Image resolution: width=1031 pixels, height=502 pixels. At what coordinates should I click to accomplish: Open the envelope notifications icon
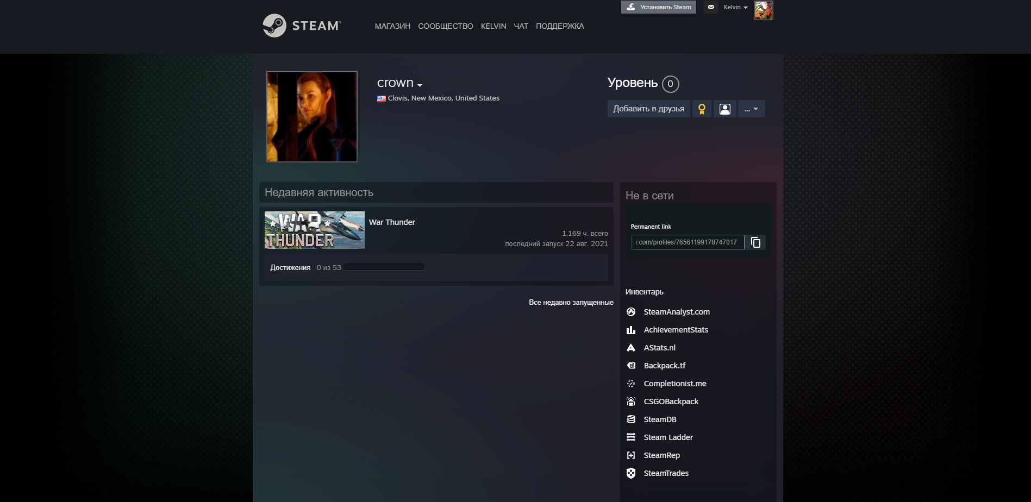[711, 7]
